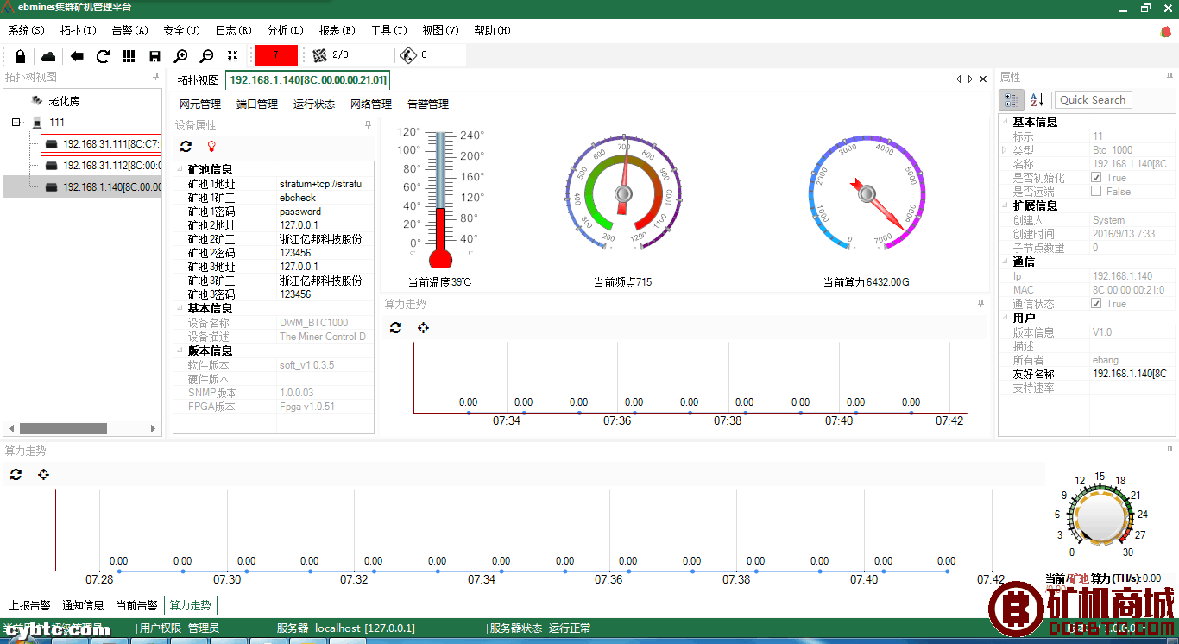Refresh the bottom 算力走势 chart
The width and height of the screenshot is (1179, 644).
(x=16, y=475)
